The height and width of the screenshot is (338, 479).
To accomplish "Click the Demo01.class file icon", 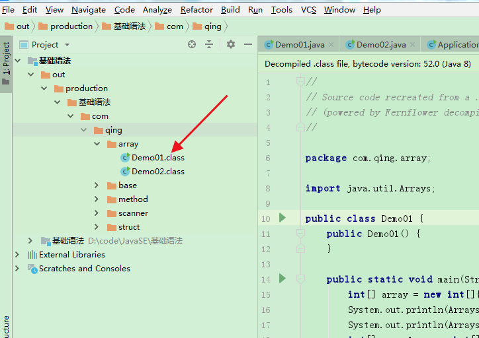I will pyautogui.click(x=125, y=157).
